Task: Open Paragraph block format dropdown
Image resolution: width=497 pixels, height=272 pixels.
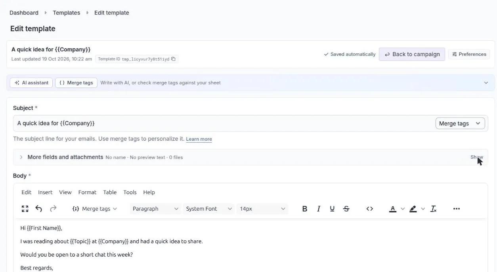Action: (x=155, y=209)
